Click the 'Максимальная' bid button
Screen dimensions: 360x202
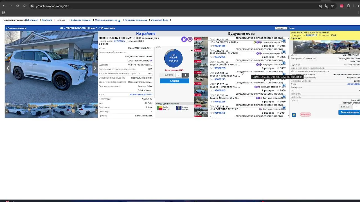coord(349,112)
